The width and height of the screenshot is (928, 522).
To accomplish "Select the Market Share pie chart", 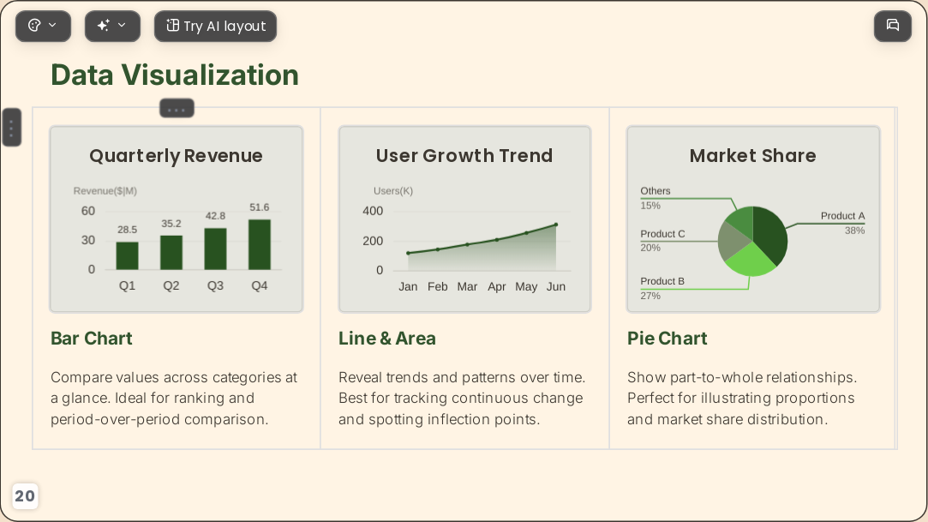I will point(753,219).
